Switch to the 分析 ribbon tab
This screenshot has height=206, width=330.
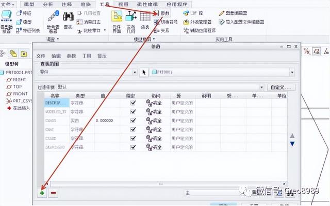pos(48,4)
